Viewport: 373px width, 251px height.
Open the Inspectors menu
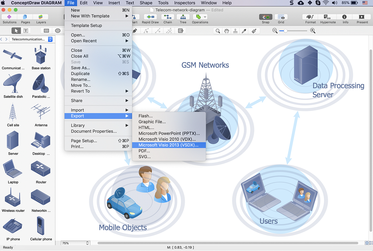(185, 3)
